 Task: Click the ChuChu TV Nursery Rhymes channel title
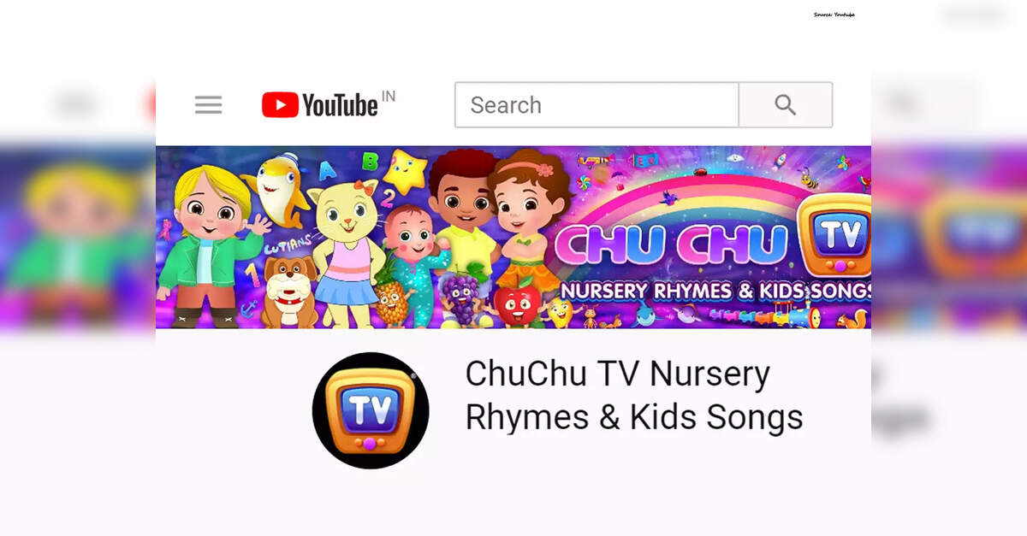[x=633, y=395]
